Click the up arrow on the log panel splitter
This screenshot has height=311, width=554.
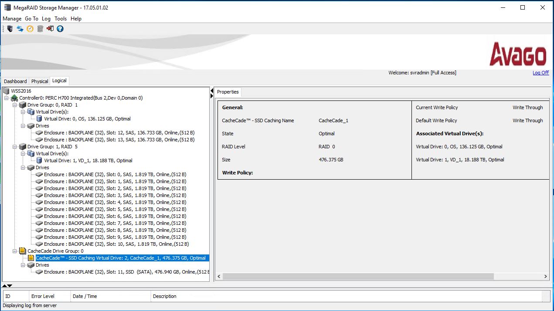click(4, 286)
